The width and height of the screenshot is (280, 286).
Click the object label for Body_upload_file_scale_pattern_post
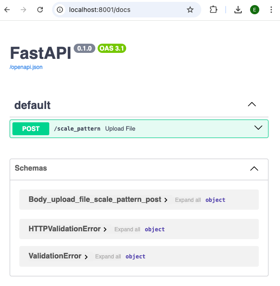click(x=216, y=200)
